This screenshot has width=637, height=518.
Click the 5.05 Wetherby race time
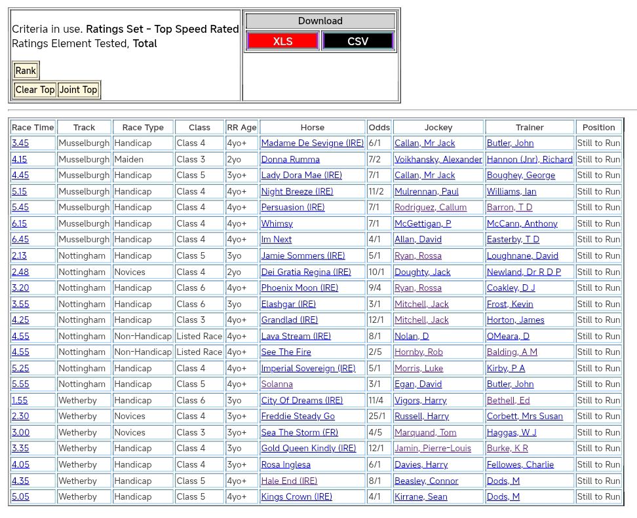coord(20,497)
